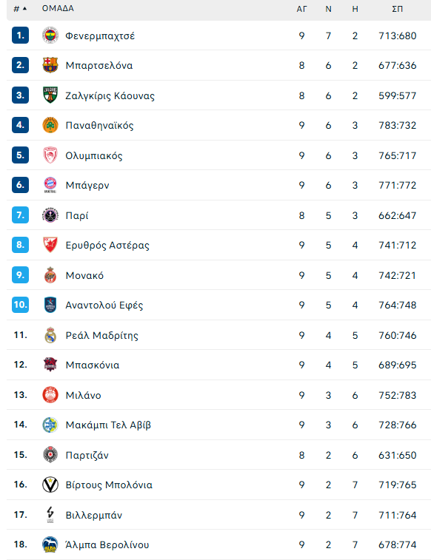The image size is (431, 560).
Task: Click the rank 10 position badge
Action: 21,305
